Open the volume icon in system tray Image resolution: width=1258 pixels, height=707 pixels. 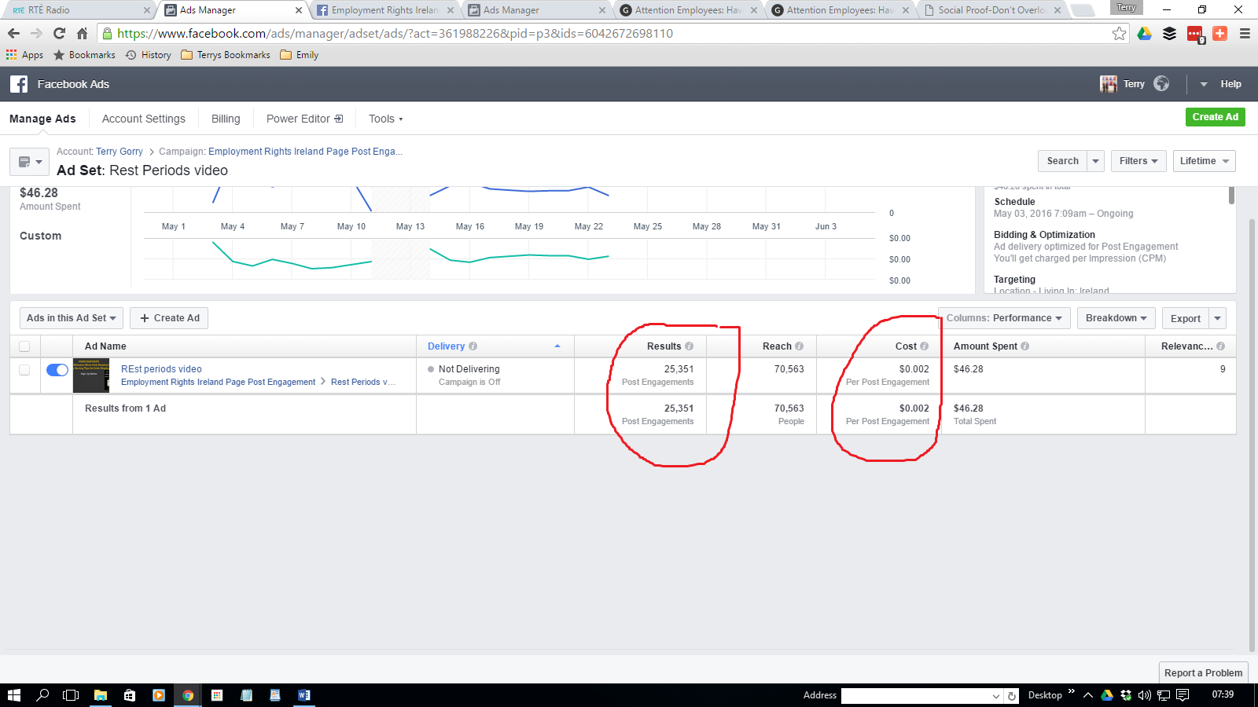pyautogui.click(x=1144, y=695)
